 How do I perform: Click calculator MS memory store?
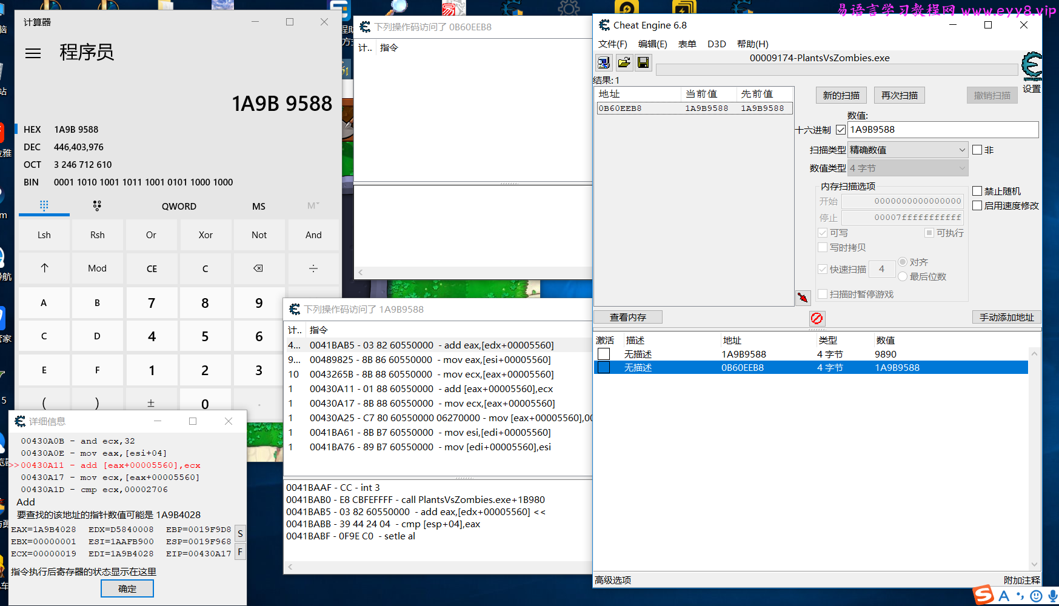(x=259, y=206)
